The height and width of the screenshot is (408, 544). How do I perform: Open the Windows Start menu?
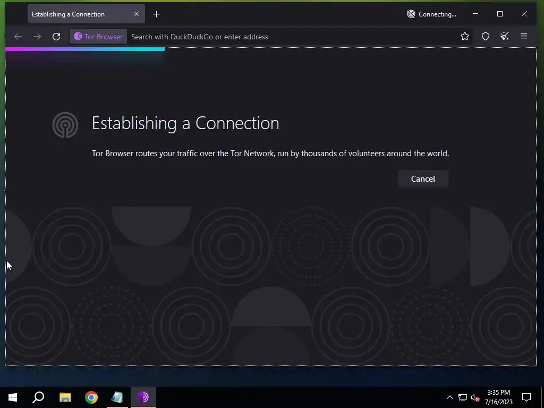coord(13,397)
